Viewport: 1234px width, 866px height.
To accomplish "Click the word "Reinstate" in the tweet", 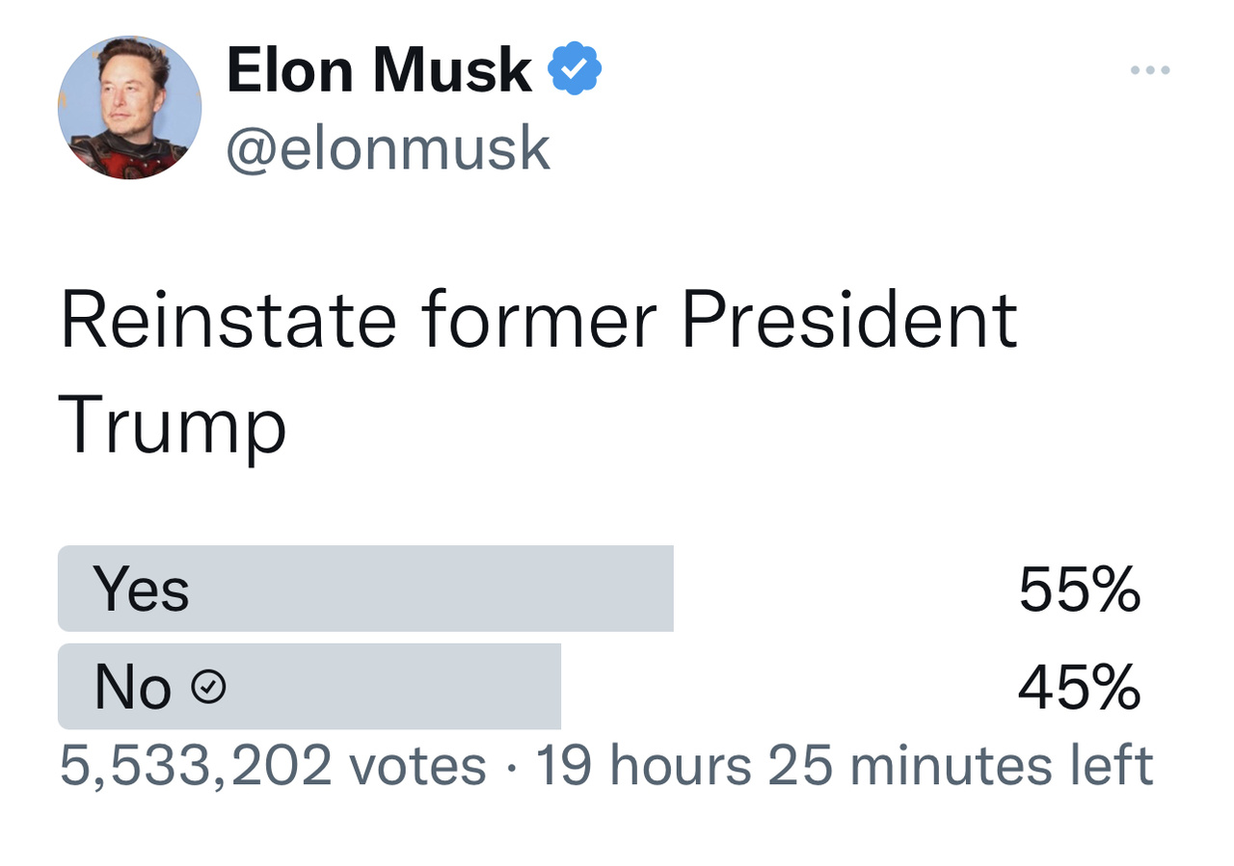I will click(228, 320).
